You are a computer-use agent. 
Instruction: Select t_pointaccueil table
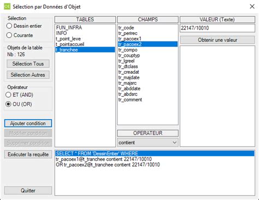(x=85, y=44)
